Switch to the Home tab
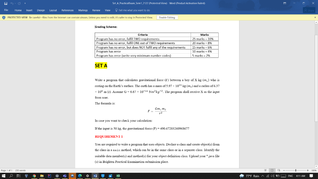 [x=18, y=10]
